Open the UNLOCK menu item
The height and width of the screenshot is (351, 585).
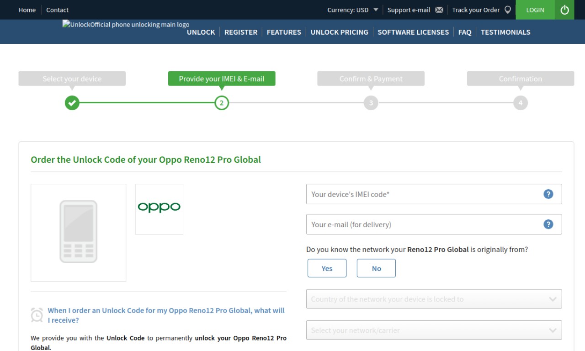201,32
